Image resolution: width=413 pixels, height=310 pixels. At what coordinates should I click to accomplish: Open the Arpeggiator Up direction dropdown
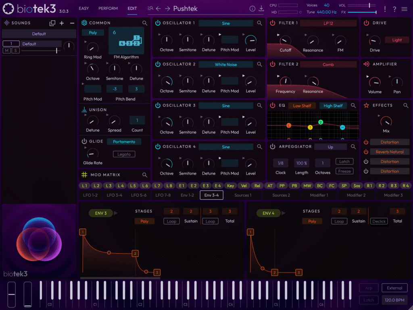(330, 147)
